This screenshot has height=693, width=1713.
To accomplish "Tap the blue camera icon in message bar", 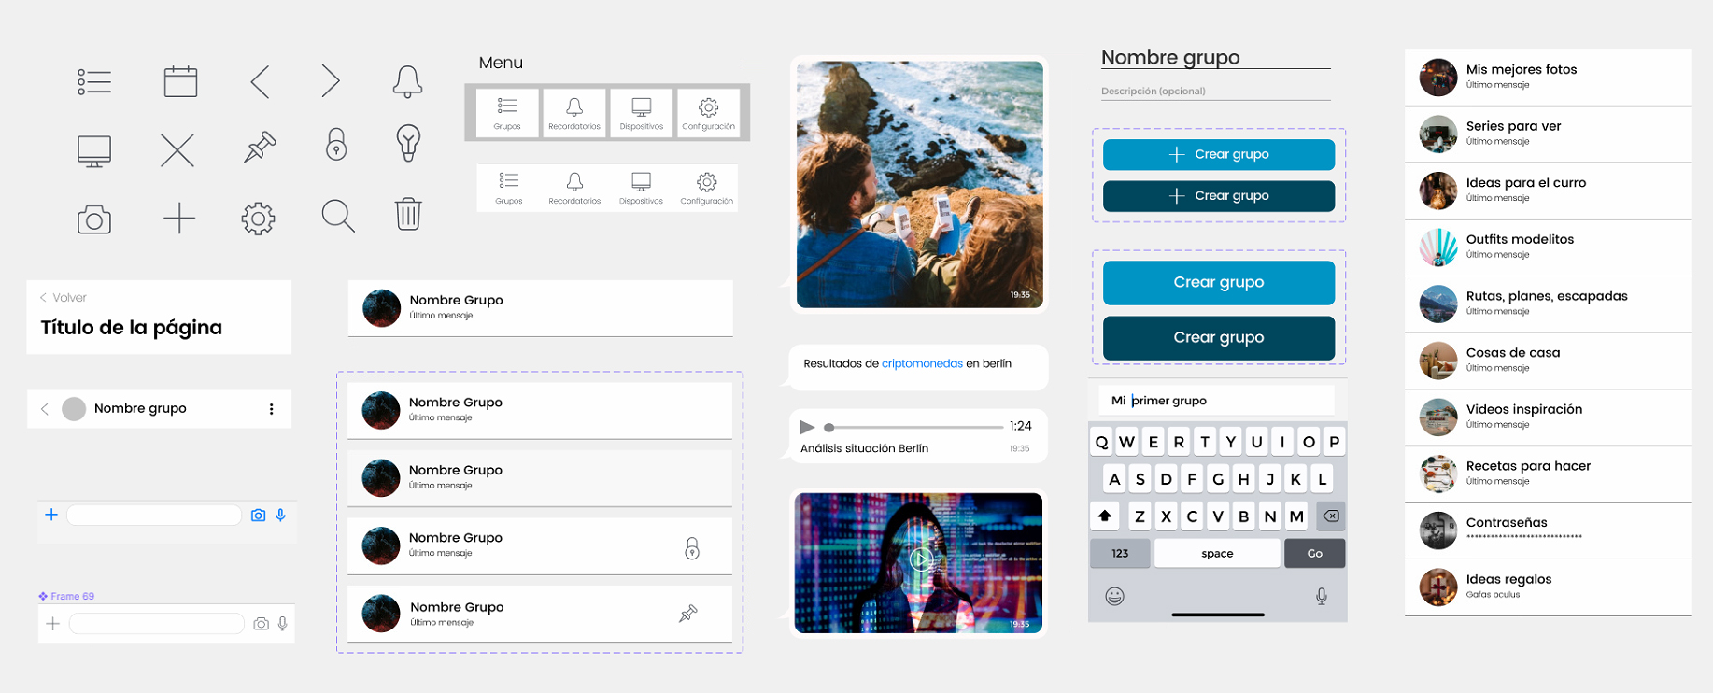I will [259, 516].
